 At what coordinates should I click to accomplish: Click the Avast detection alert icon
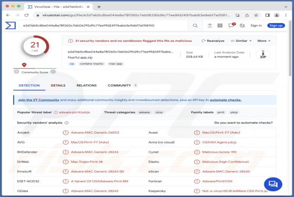click(197, 133)
